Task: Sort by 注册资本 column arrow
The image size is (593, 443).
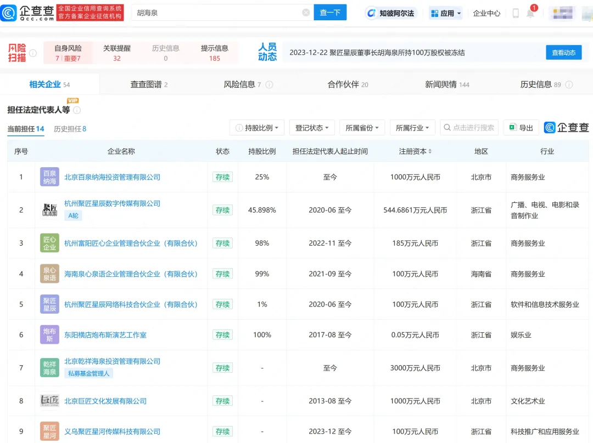Action: coord(430,151)
